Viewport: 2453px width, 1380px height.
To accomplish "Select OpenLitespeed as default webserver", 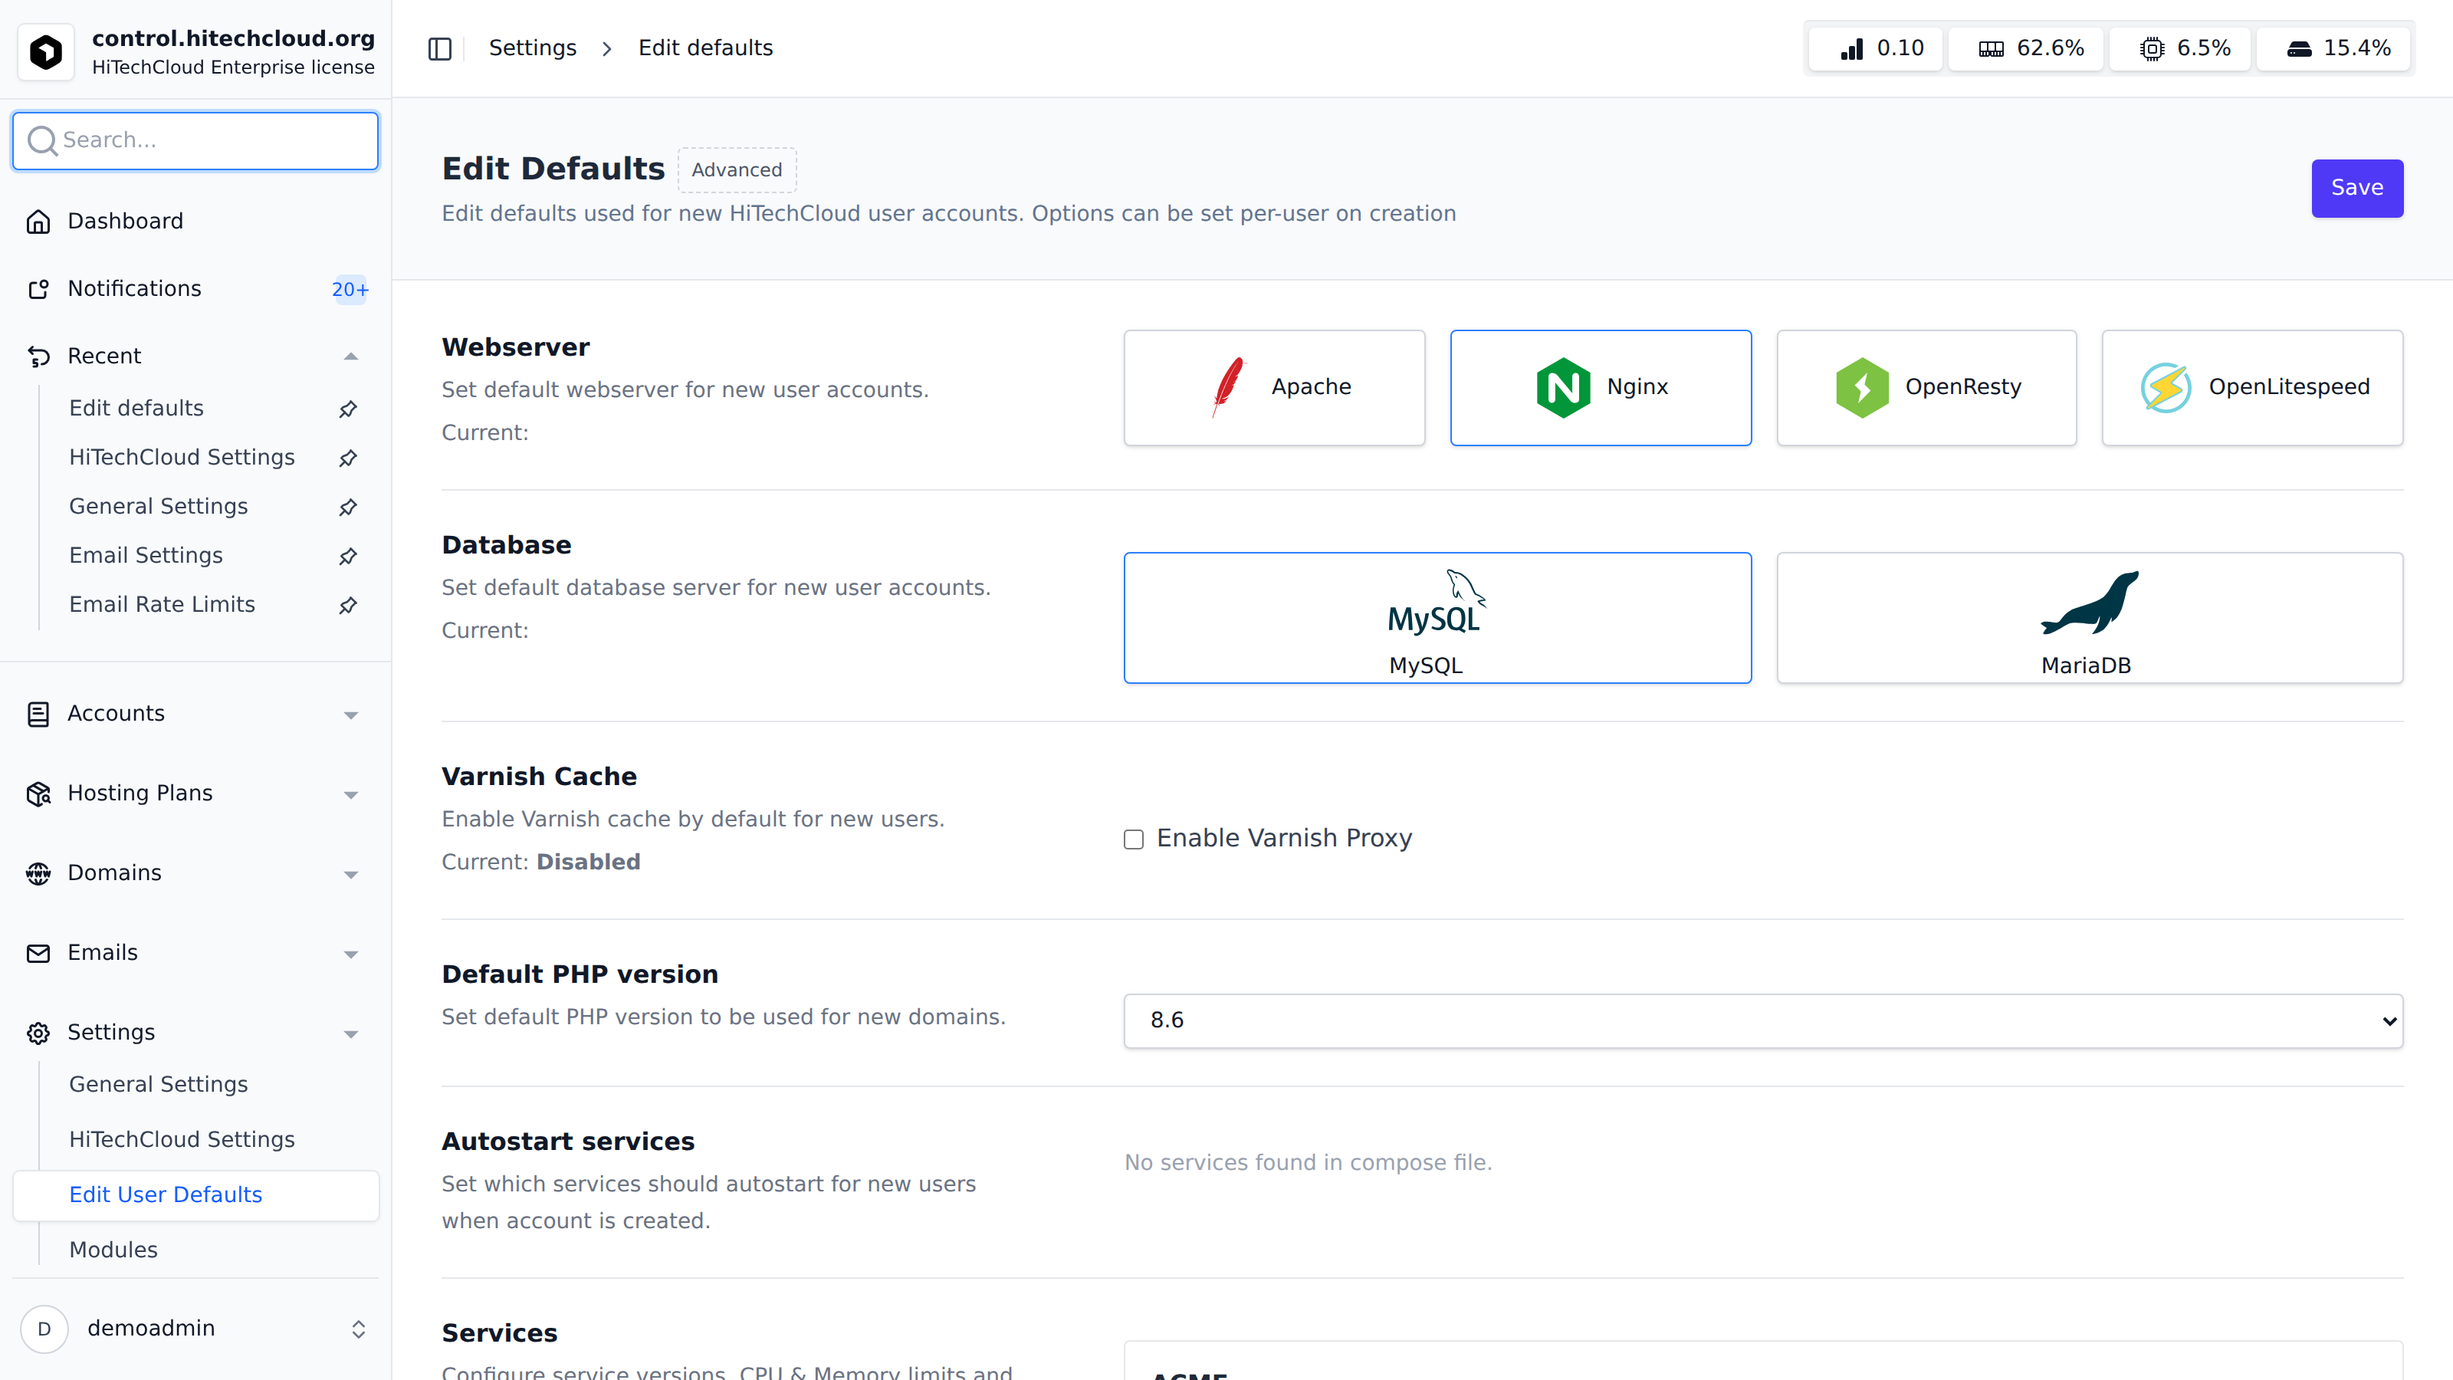I will click(2252, 388).
